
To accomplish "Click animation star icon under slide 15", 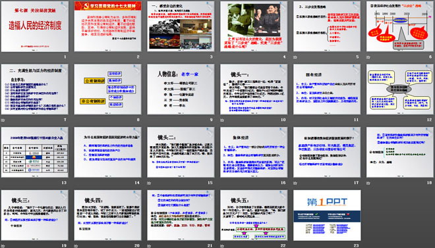I will pyautogui.click(x=149, y=183).
